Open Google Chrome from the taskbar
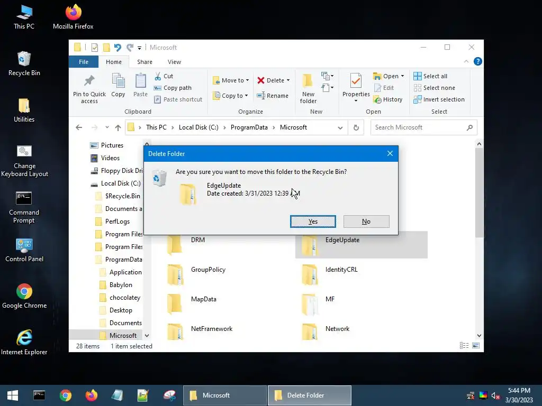 click(x=65, y=395)
